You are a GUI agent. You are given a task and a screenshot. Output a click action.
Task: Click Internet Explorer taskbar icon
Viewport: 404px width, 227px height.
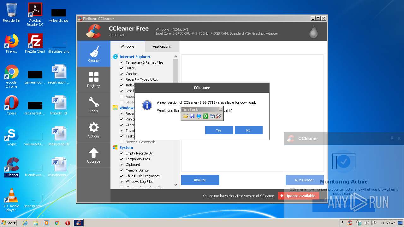point(25,223)
